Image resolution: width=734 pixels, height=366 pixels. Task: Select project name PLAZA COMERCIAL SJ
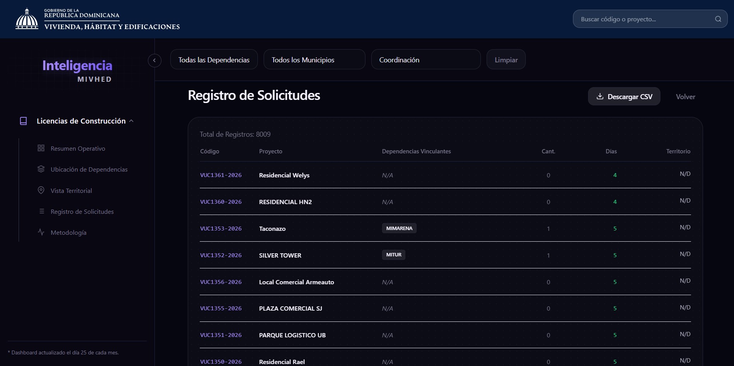(290, 308)
